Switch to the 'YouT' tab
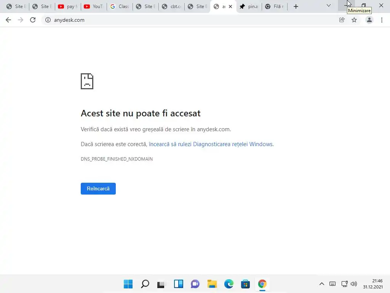The width and height of the screenshot is (390, 293). pos(94,6)
